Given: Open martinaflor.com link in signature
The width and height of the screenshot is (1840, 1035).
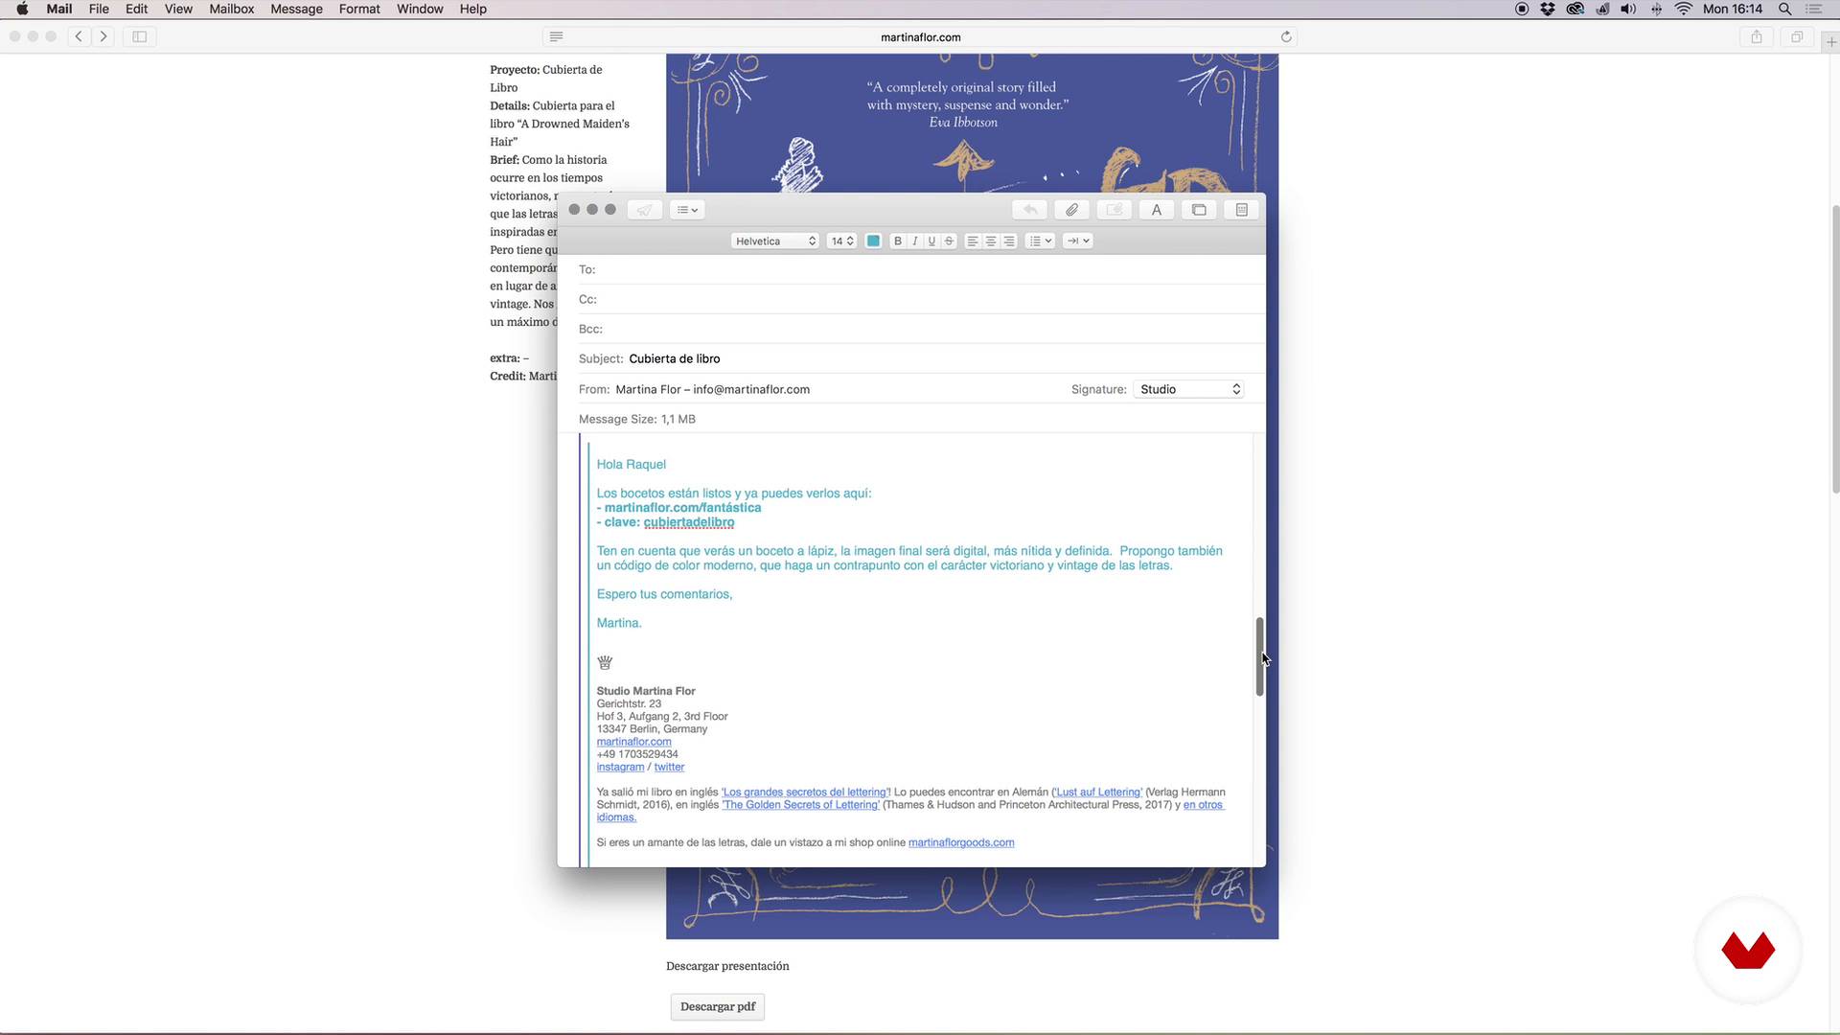Looking at the screenshot, I should [633, 742].
